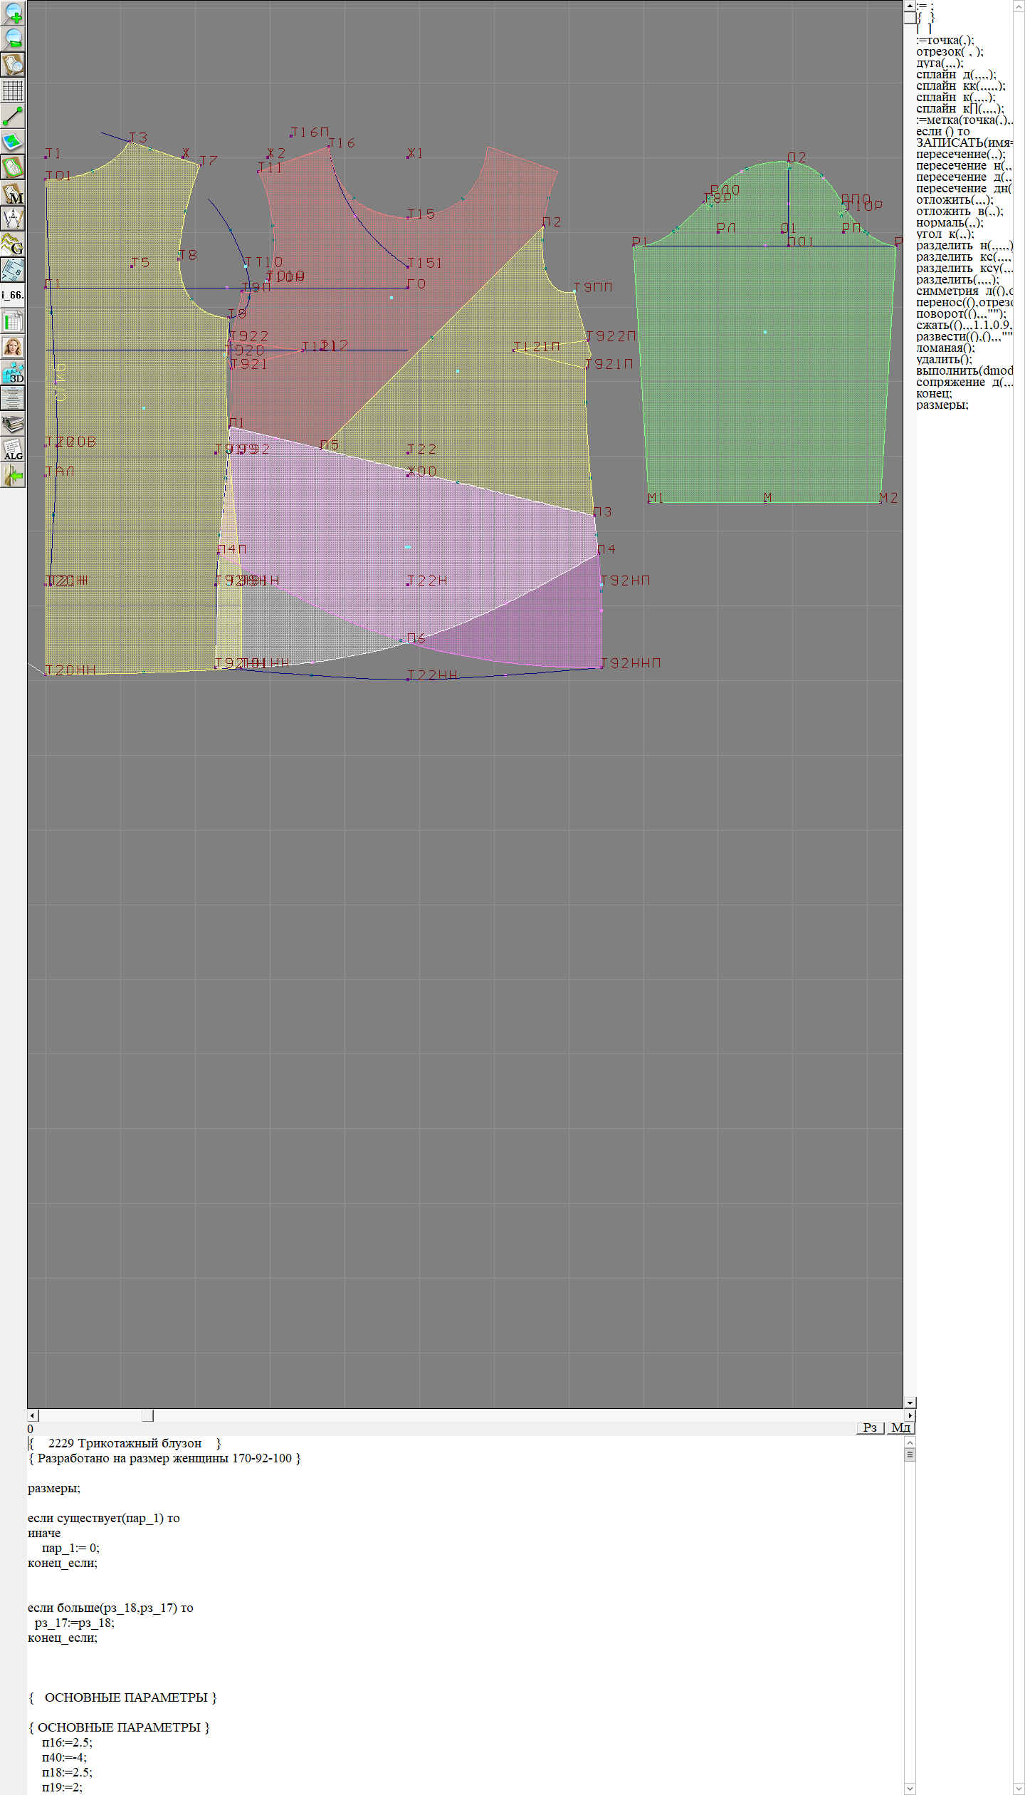
Task: Open the ALG algorithm document icon
Action: [13, 449]
